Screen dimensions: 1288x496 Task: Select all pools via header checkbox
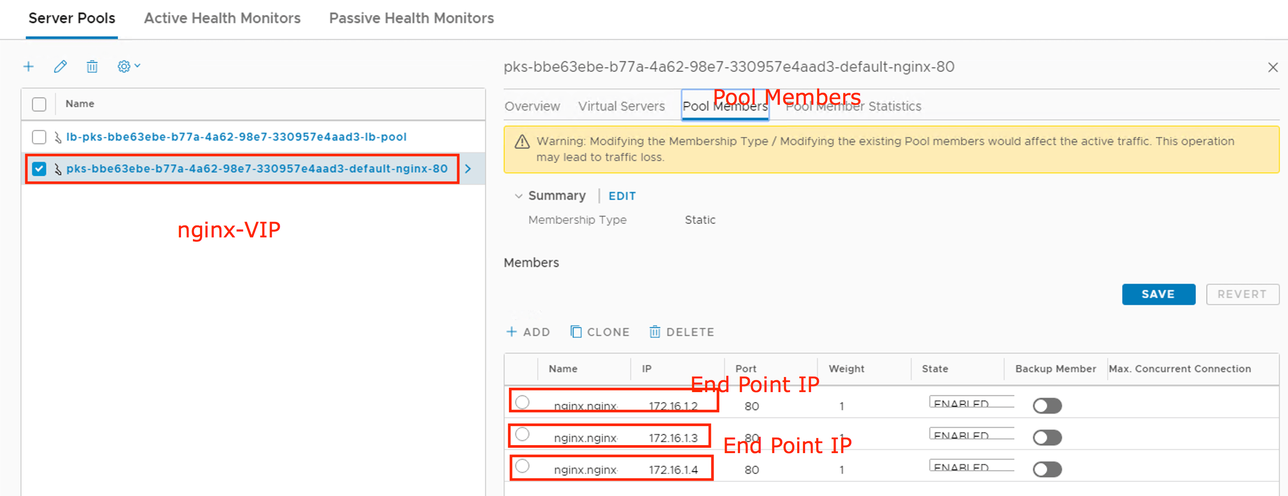(39, 104)
